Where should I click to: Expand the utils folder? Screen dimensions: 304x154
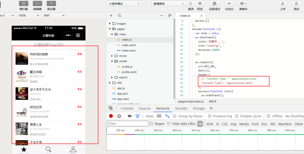click(110, 83)
